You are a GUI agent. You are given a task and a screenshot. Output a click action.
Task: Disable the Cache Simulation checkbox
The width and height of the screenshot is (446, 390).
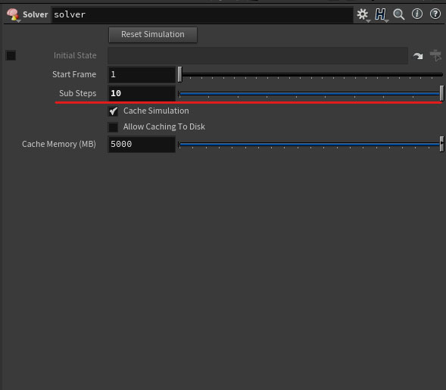click(114, 111)
